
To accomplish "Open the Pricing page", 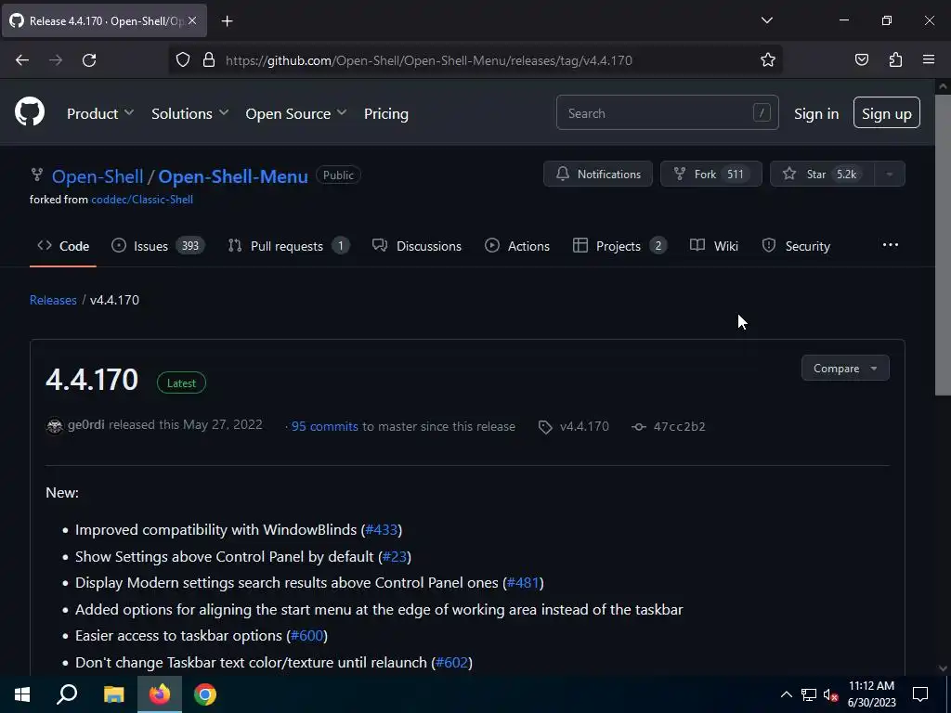I will (x=385, y=113).
